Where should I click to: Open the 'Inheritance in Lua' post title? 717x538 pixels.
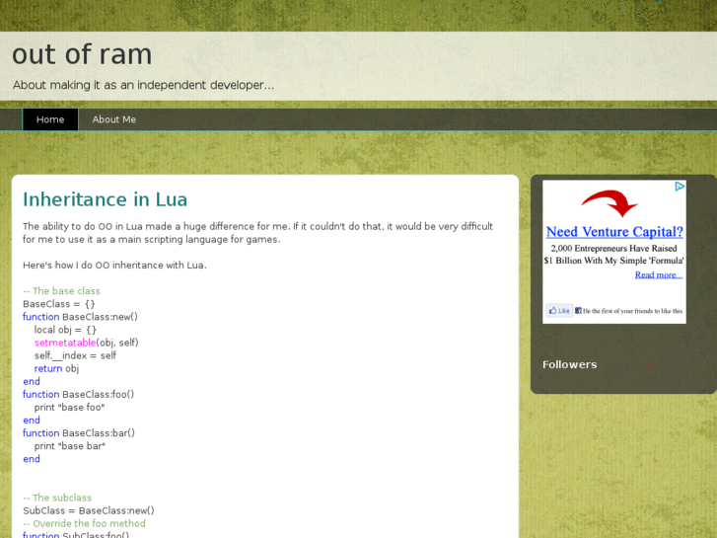pos(106,199)
